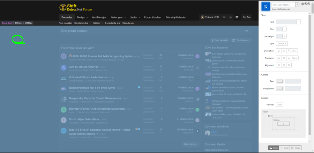This screenshot has width=314, height=153.
Task: Click Dora moderator avatar
Action: point(208,133)
